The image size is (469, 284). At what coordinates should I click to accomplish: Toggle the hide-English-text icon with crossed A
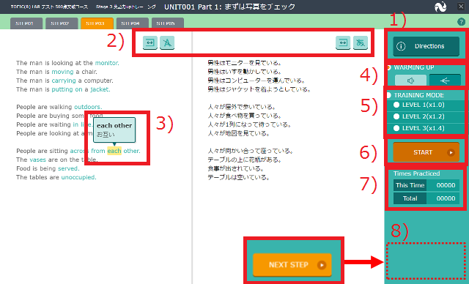point(167,42)
